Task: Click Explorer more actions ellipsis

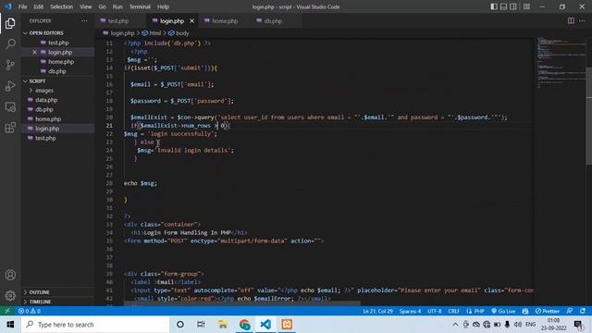Action: tap(84, 21)
